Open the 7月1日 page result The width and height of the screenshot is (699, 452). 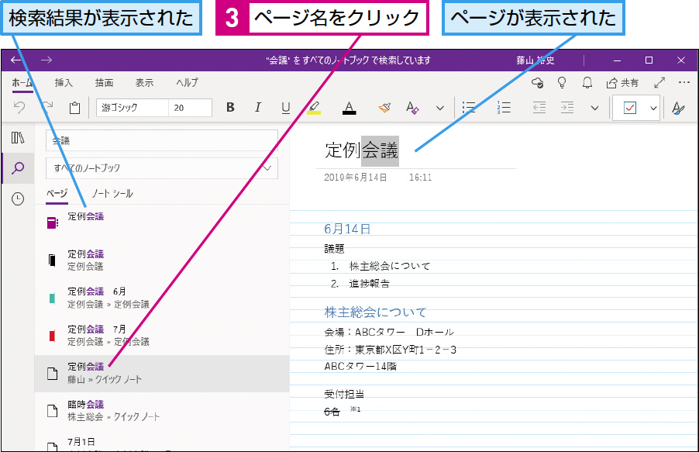[162, 443]
